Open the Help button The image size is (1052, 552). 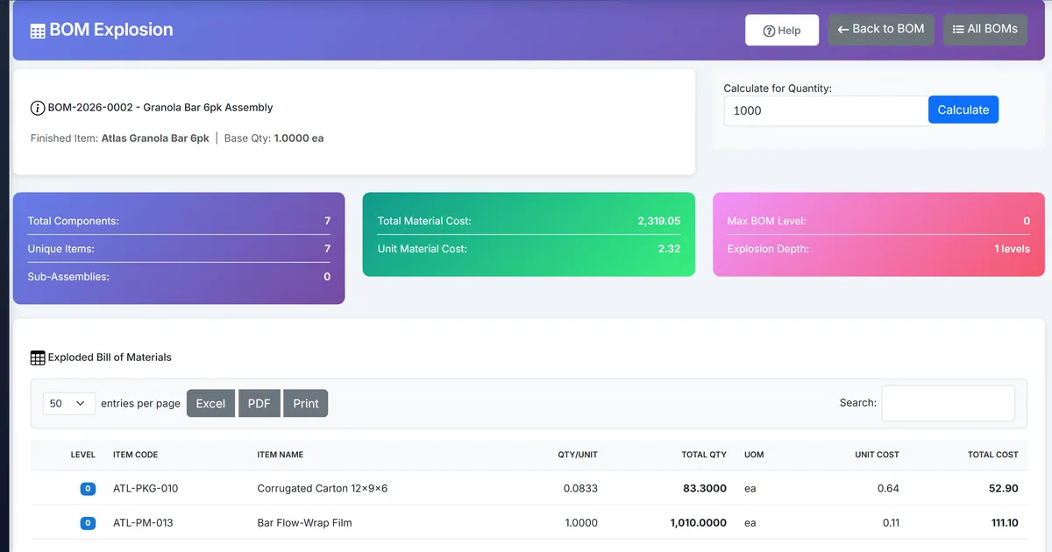click(x=782, y=30)
